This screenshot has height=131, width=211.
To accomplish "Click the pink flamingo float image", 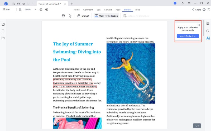I will [77, 123].
